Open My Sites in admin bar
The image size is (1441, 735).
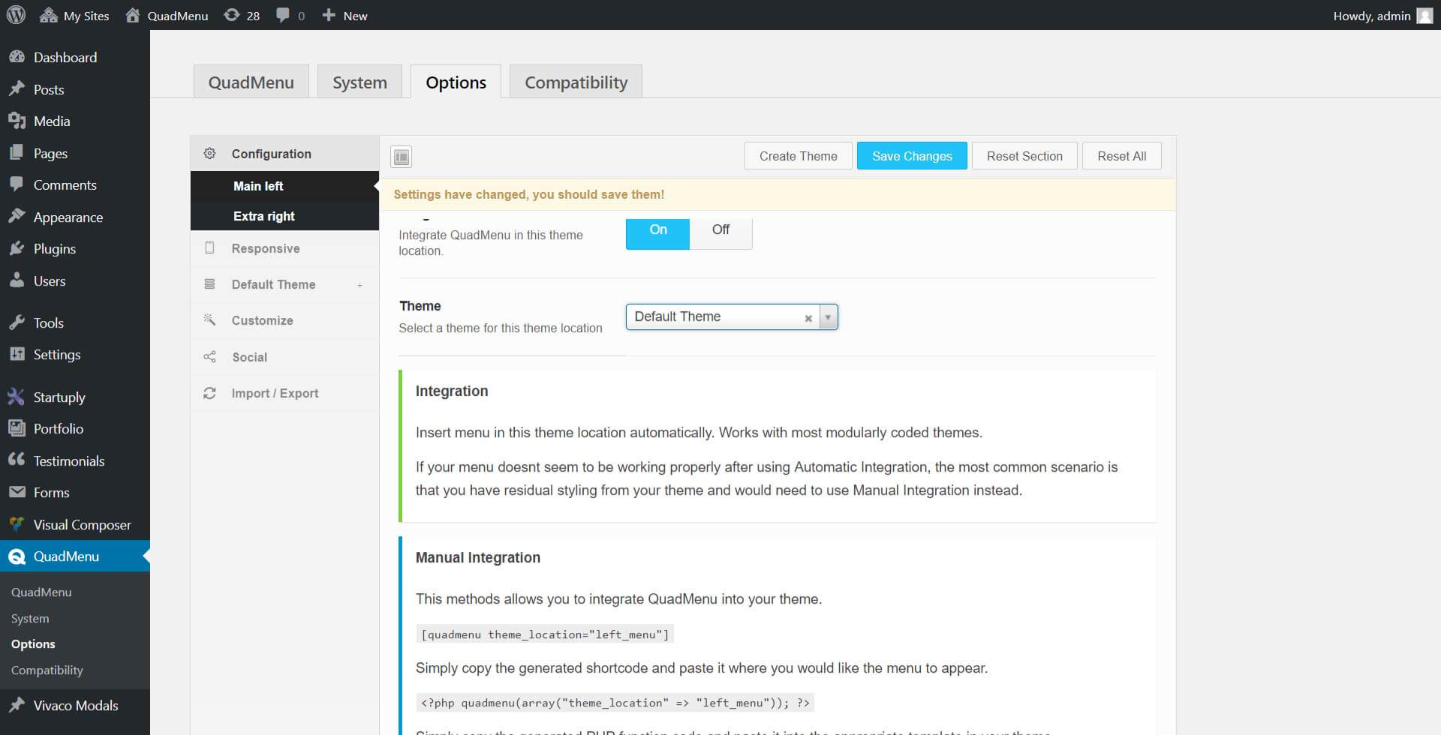coord(74,16)
